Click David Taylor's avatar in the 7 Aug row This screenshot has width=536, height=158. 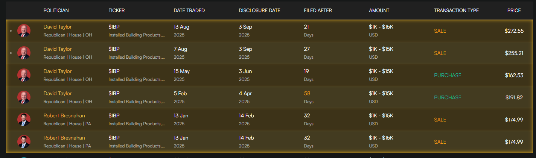(x=24, y=53)
